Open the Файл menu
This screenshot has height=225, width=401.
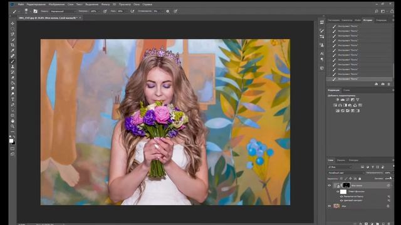21,4
